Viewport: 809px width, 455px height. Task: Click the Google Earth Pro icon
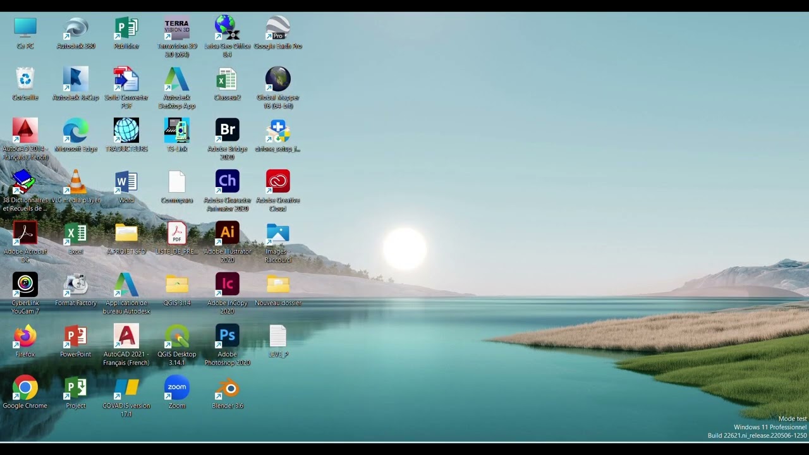point(278,28)
